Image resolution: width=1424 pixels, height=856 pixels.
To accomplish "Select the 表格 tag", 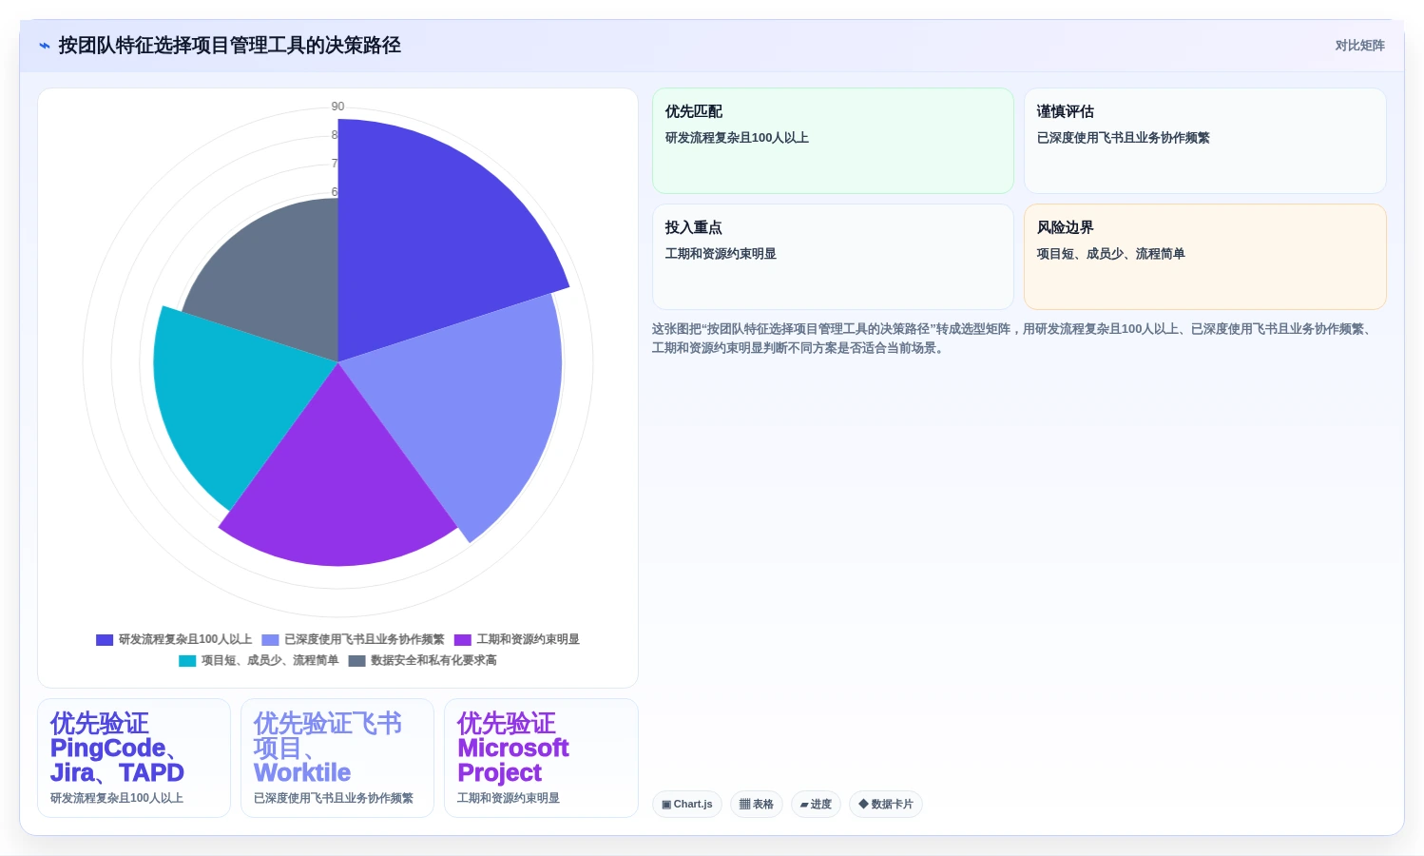I will click(x=757, y=805).
